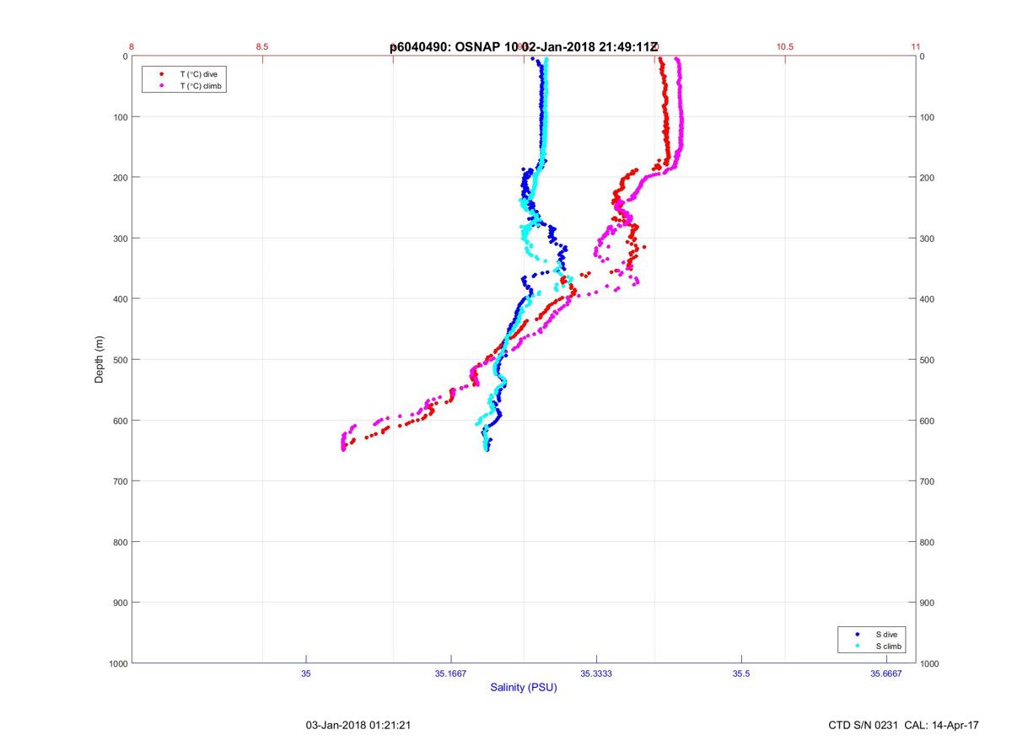Click the plot title p6040490 OSNAP
The width and height of the screenshot is (1012, 746).
click(524, 47)
